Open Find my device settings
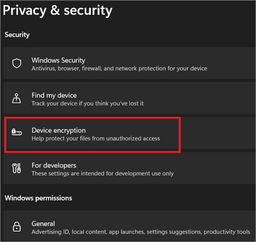Viewport: 256px width, 242px height. (129, 98)
